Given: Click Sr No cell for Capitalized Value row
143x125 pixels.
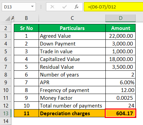Looking at the screenshot, I should (x=27, y=59).
